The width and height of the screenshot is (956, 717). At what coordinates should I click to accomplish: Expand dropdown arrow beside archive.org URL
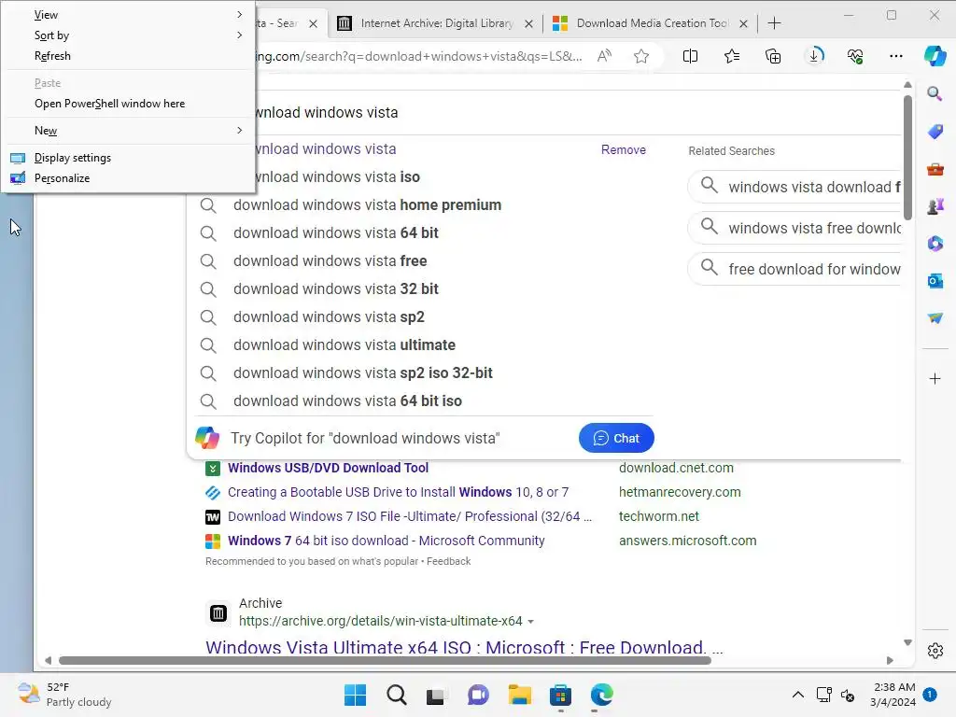530,622
